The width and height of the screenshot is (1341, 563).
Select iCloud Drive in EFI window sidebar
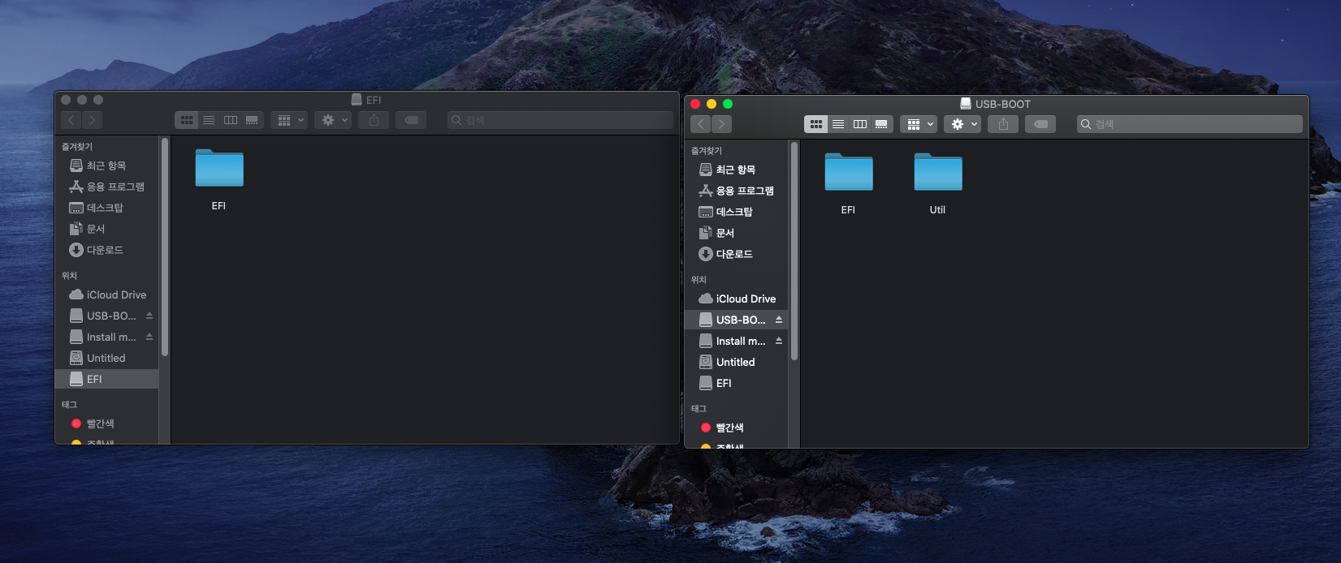[x=106, y=294]
